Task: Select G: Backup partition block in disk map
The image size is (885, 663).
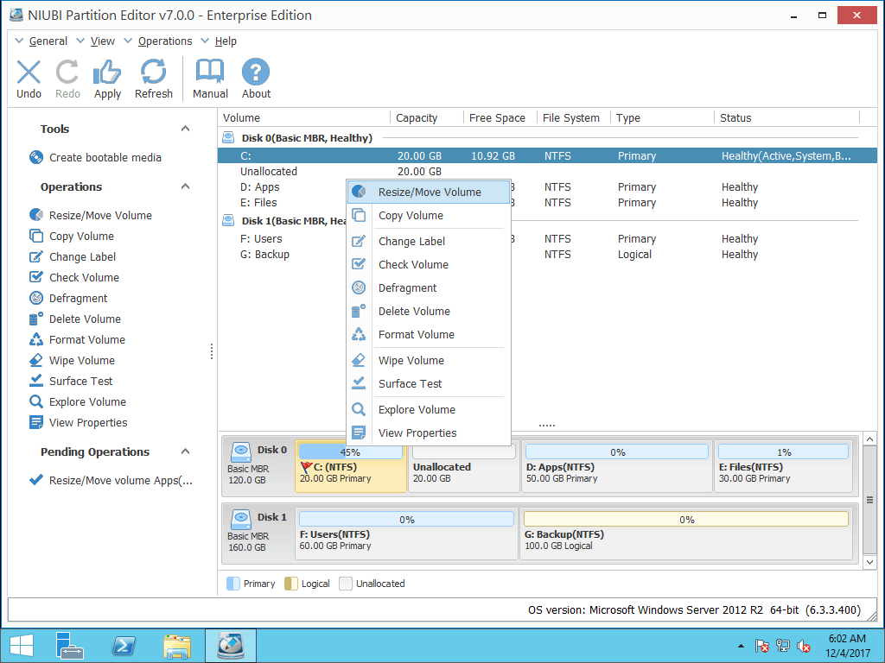Action: click(x=685, y=534)
